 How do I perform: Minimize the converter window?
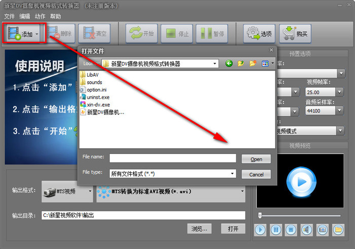340,5
